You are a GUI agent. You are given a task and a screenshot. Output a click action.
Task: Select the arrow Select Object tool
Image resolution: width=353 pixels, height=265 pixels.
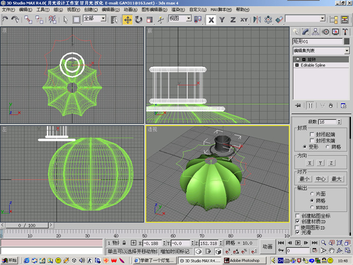pos(66,20)
